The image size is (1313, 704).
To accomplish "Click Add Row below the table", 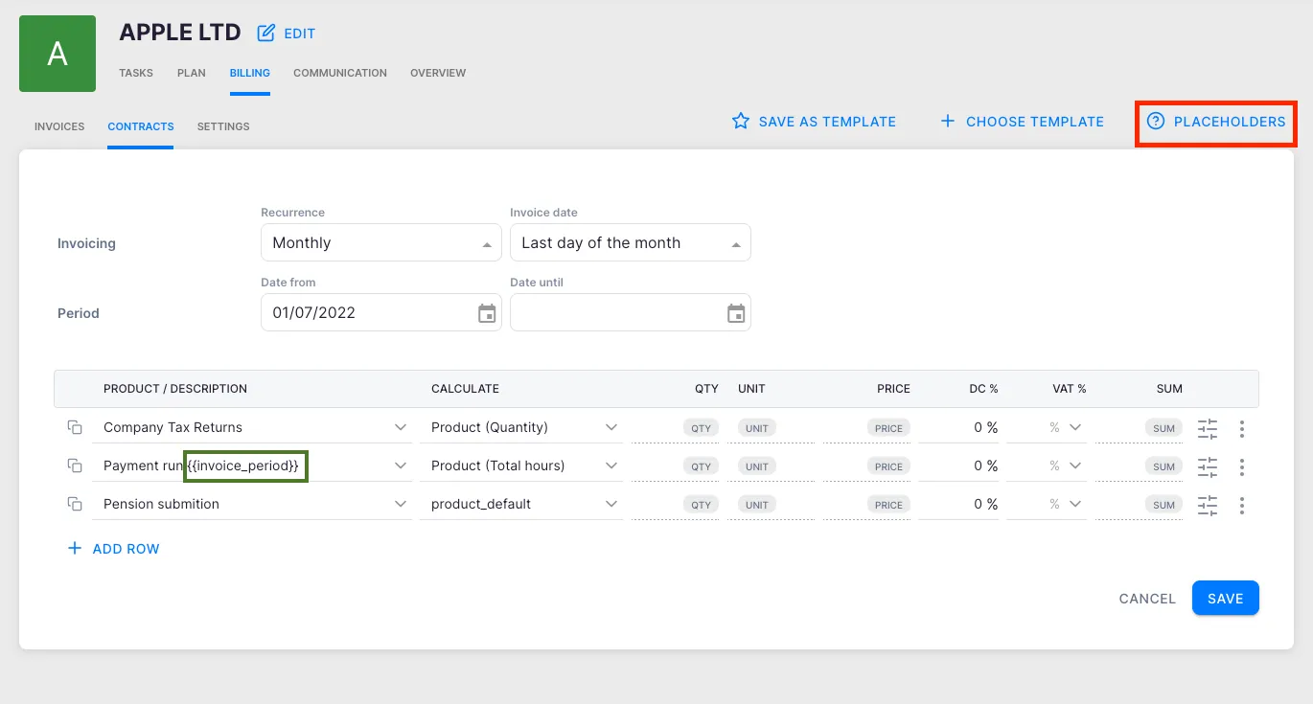I will point(113,549).
